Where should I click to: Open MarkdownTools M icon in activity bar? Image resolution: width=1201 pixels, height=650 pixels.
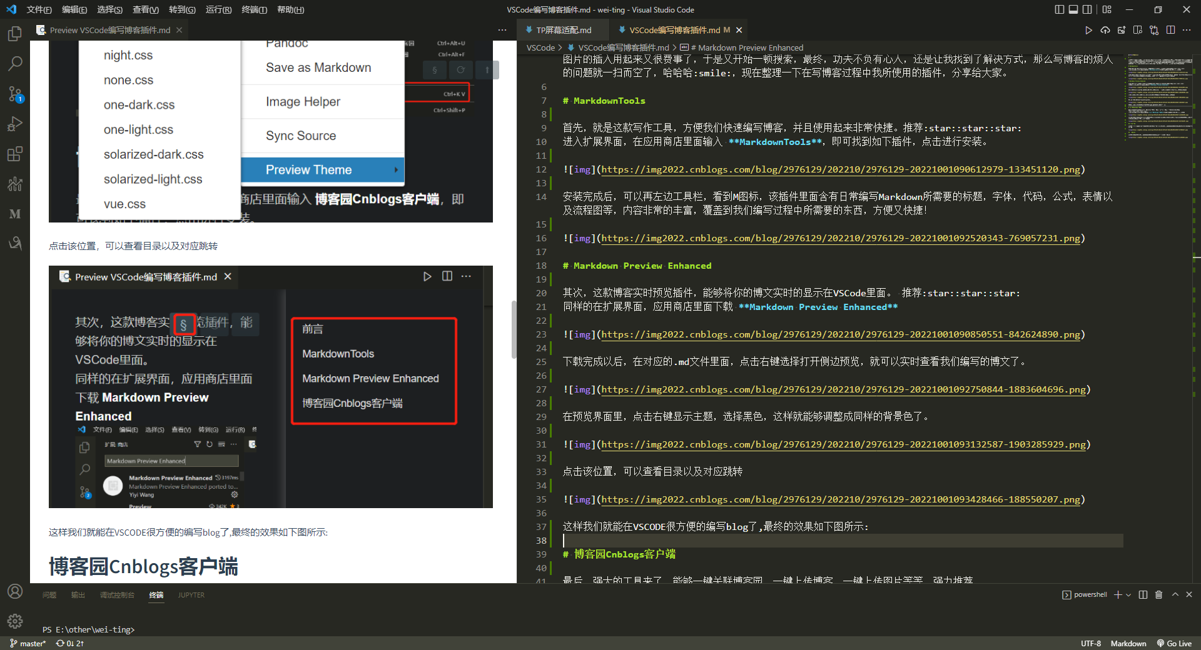click(15, 214)
